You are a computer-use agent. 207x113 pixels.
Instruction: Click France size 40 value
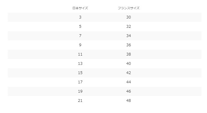[x=128, y=64]
